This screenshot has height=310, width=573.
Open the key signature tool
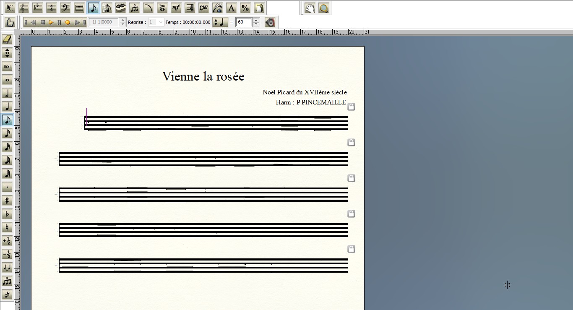point(38,8)
